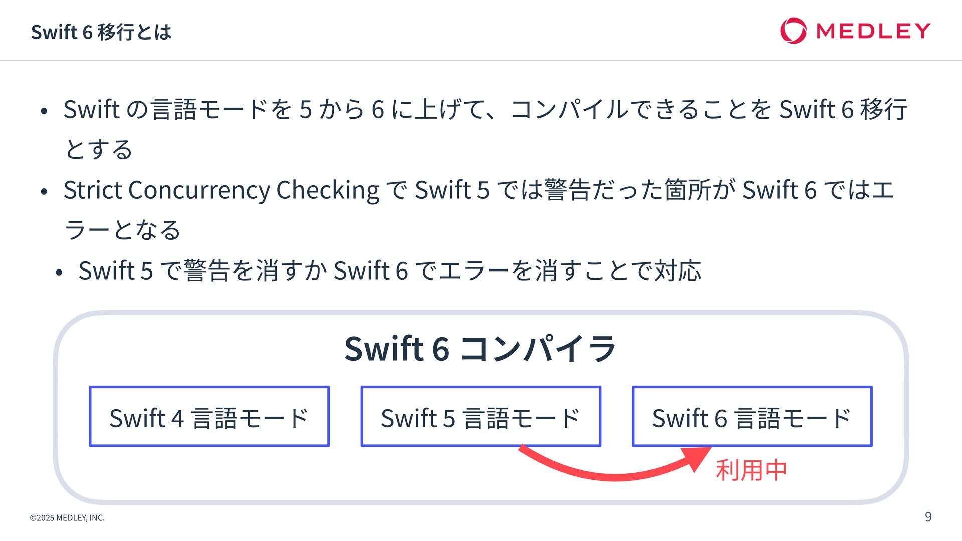Viewport: 962px width, 541px height.
Task: Click the slide title Swift 6 移行とは
Action: pyautogui.click(x=101, y=32)
